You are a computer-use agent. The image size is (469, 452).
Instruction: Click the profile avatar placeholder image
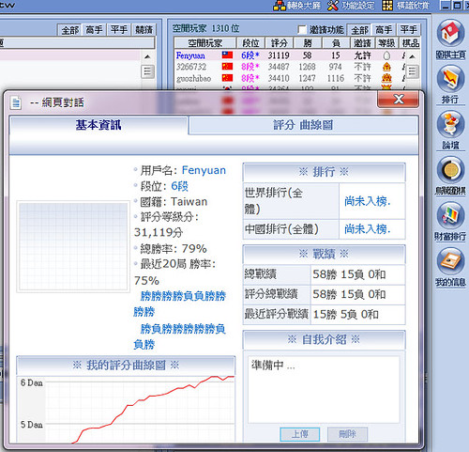(x=73, y=246)
